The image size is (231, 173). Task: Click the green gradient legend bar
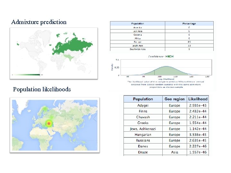click(26, 75)
